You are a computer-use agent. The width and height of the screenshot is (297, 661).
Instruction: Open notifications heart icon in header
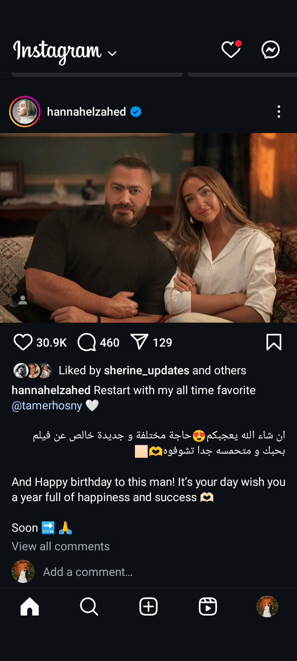point(231,50)
